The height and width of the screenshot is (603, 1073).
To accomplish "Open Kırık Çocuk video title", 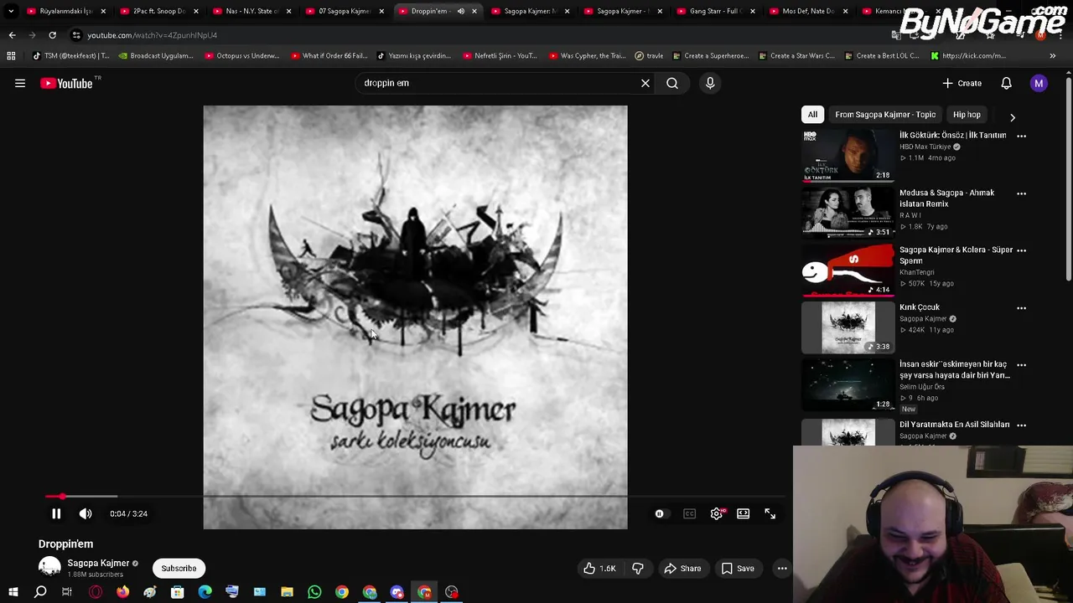I will [920, 307].
